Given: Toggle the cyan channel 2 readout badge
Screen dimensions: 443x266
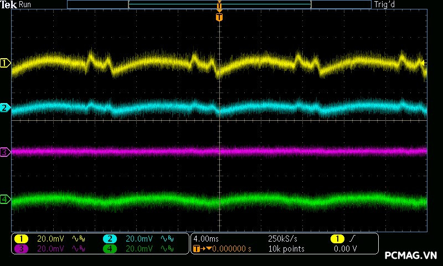Looking at the screenshot, I should pos(110,239).
